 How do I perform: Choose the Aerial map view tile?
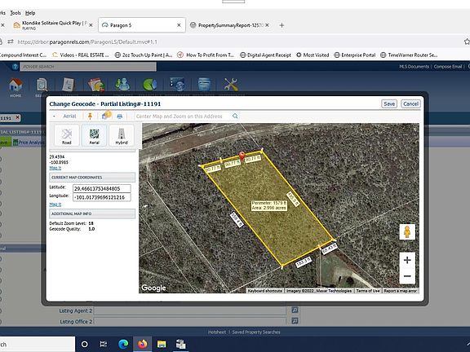click(x=94, y=135)
